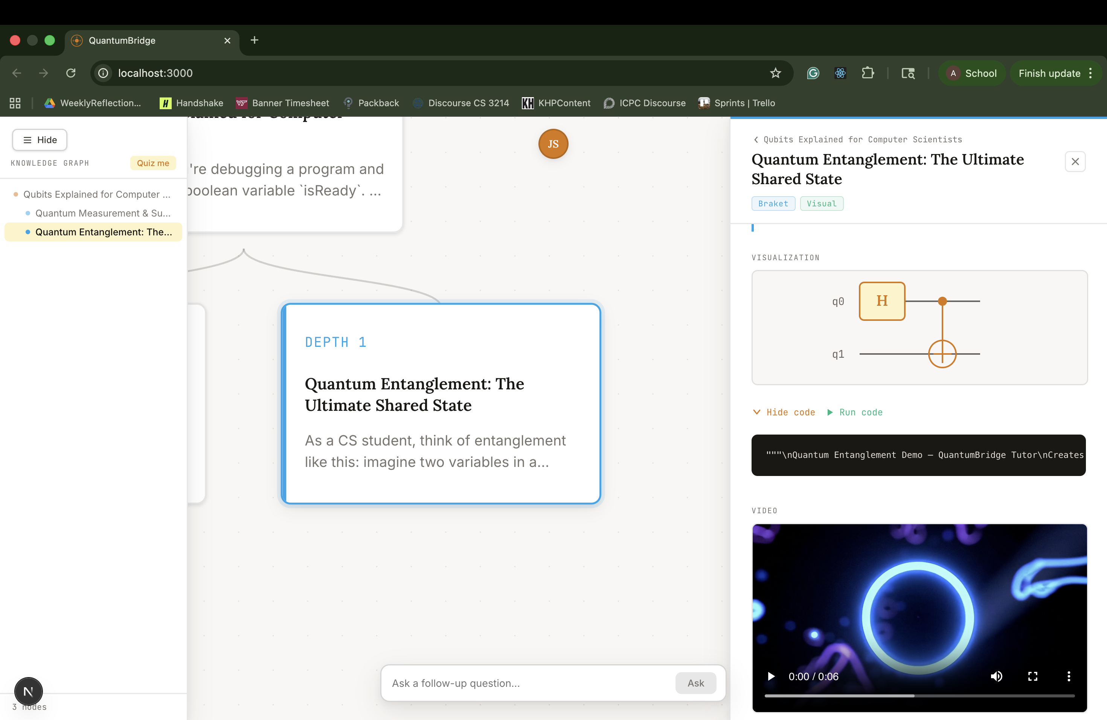The image size is (1107, 720).
Task: Select the Braket tag
Action: [773, 203]
